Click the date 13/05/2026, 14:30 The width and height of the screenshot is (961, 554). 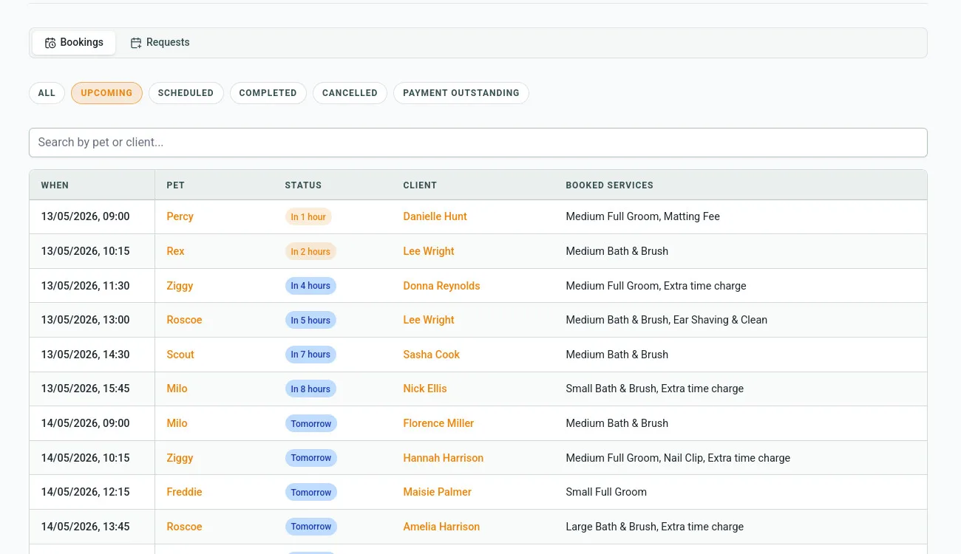click(86, 355)
